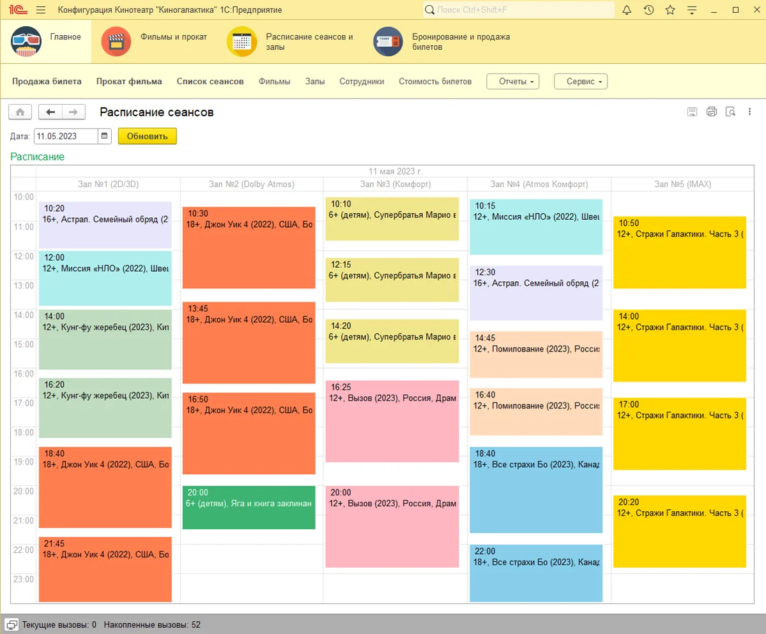Screen dimensions: 766x634
Task: Click the printer icon
Action: 711,112
